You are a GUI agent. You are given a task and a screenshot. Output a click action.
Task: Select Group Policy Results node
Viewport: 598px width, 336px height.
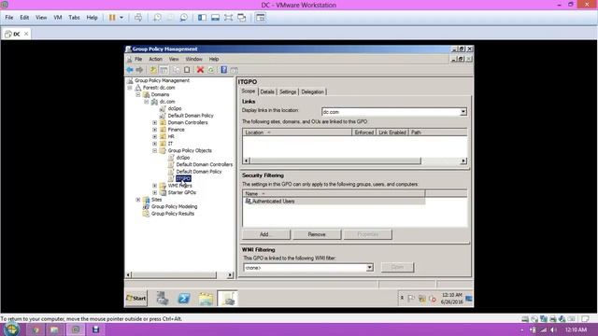[x=172, y=214]
